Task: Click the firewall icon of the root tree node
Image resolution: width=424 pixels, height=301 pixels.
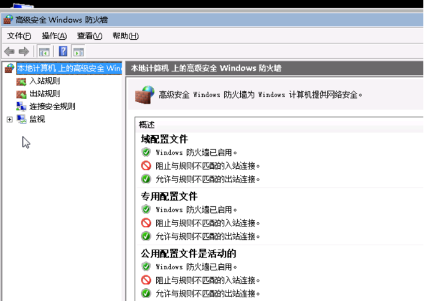Action: 9,68
